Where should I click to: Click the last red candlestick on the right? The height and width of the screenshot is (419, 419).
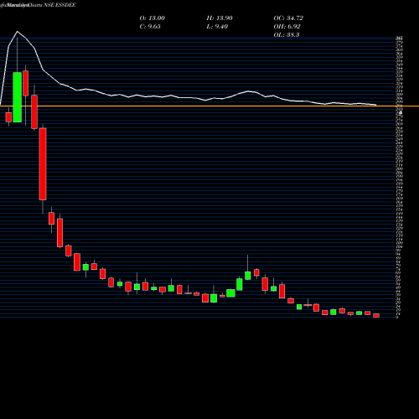pyautogui.click(x=376, y=315)
